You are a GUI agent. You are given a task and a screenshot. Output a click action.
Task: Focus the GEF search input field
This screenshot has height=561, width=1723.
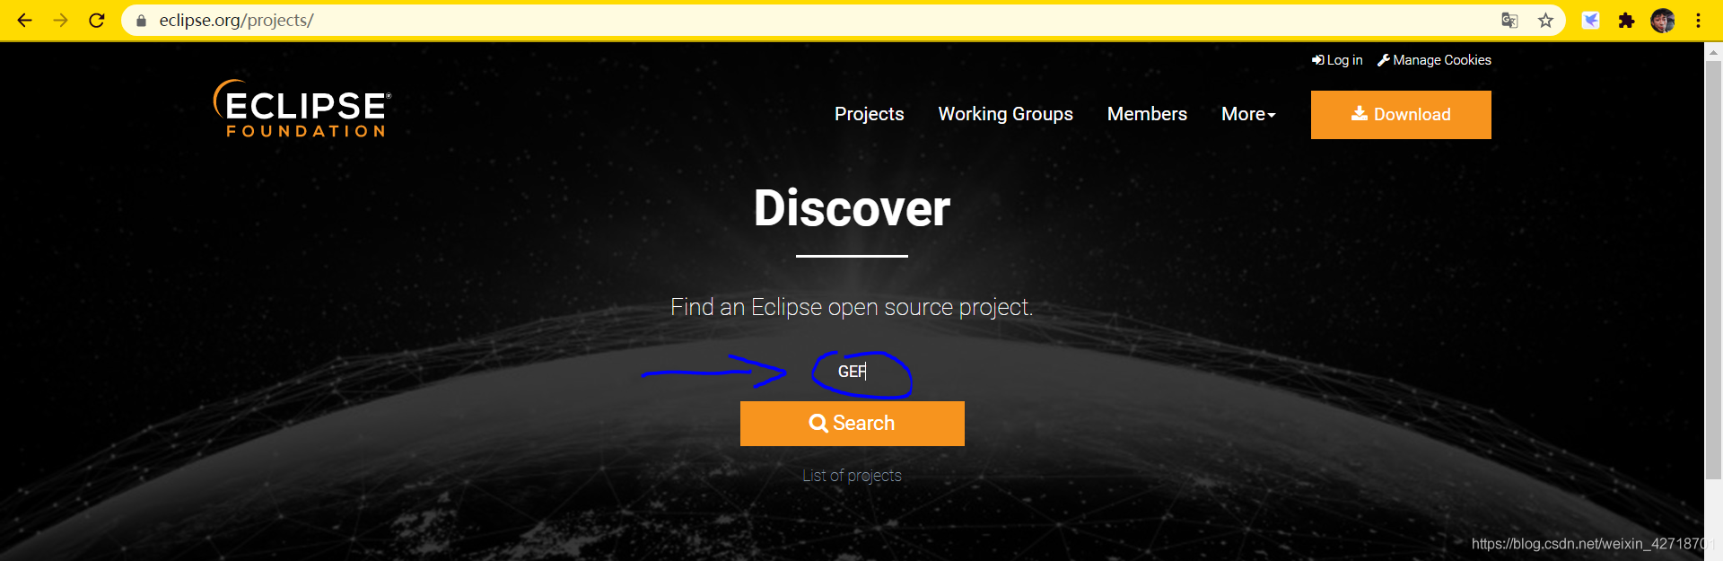(853, 372)
